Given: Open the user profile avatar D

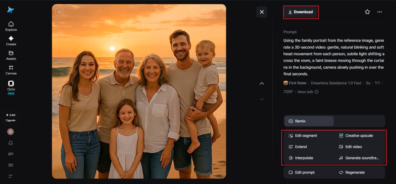Looking at the screenshot, I should [10, 132].
